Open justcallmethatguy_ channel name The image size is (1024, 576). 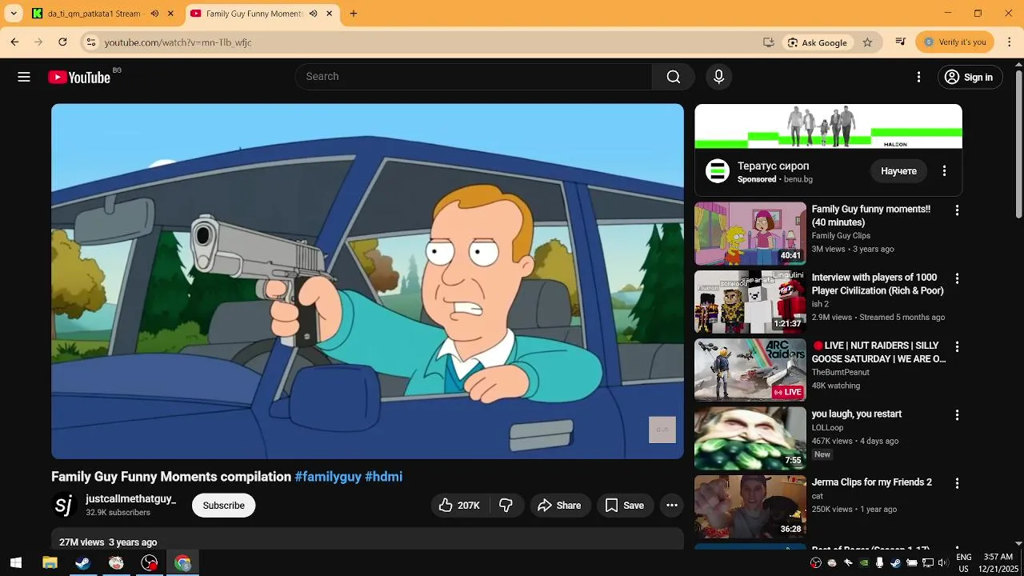(x=131, y=498)
